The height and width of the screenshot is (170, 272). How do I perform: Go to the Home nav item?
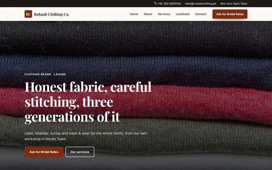pyautogui.click(x=134, y=14)
